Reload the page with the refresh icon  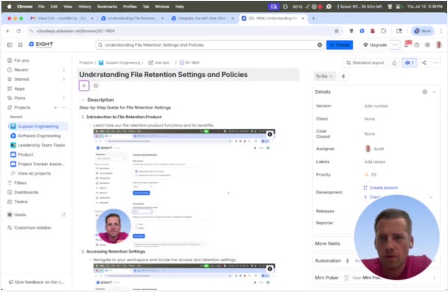(18, 31)
